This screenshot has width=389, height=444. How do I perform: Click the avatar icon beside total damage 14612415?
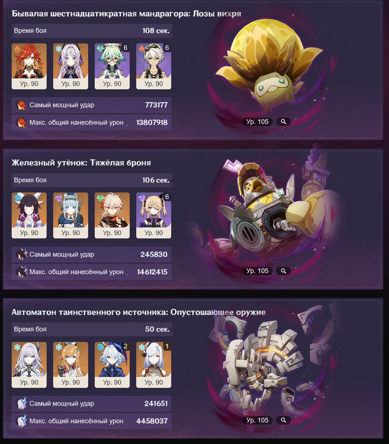click(21, 272)
